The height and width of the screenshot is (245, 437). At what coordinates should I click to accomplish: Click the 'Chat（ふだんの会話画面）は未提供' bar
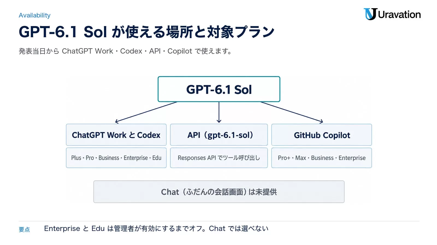(x=219, y=192)
